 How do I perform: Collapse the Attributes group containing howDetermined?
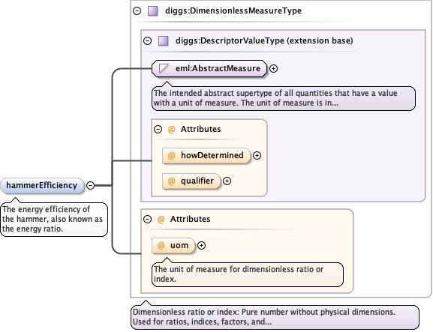(158, 129)
